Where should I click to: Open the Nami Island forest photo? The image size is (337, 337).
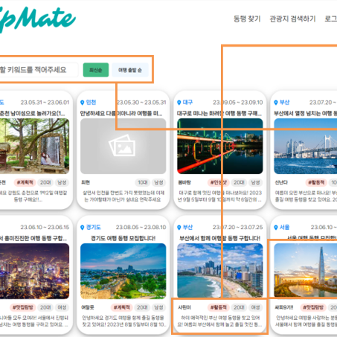coord(34,146)
